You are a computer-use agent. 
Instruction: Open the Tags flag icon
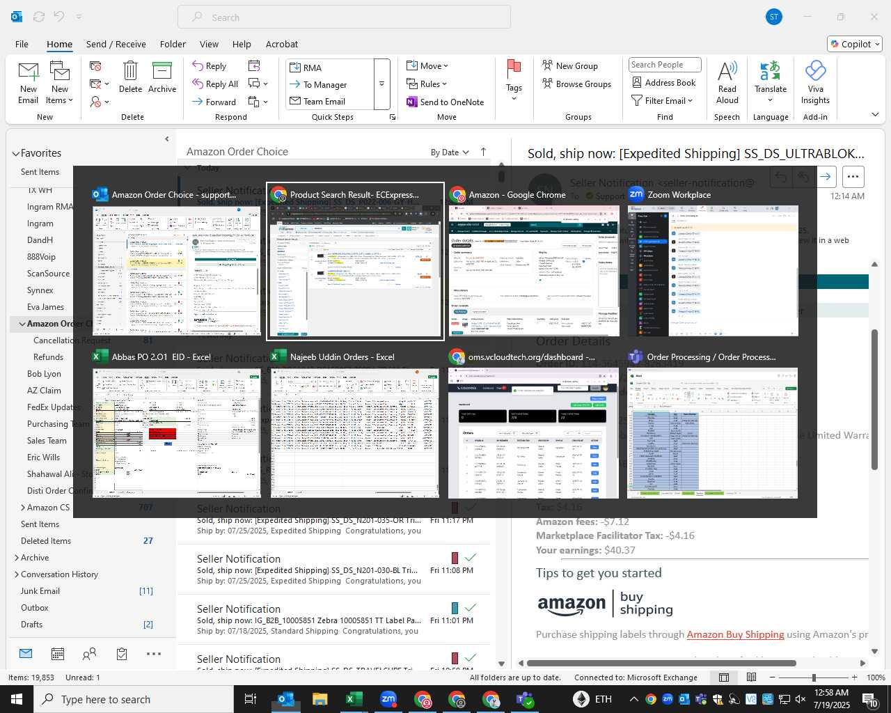pos(514,68)
